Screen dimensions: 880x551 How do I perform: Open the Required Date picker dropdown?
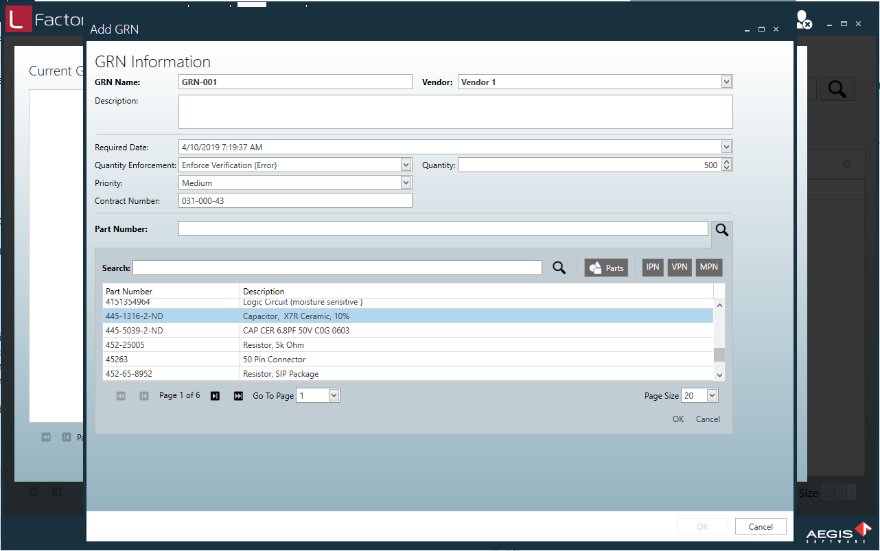[726, 146]
